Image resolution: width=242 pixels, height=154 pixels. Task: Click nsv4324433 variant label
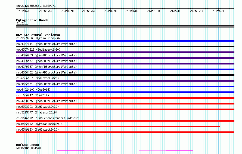click(x=46, y=55)
